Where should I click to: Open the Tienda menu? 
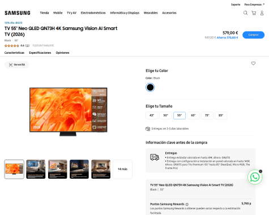44,13
